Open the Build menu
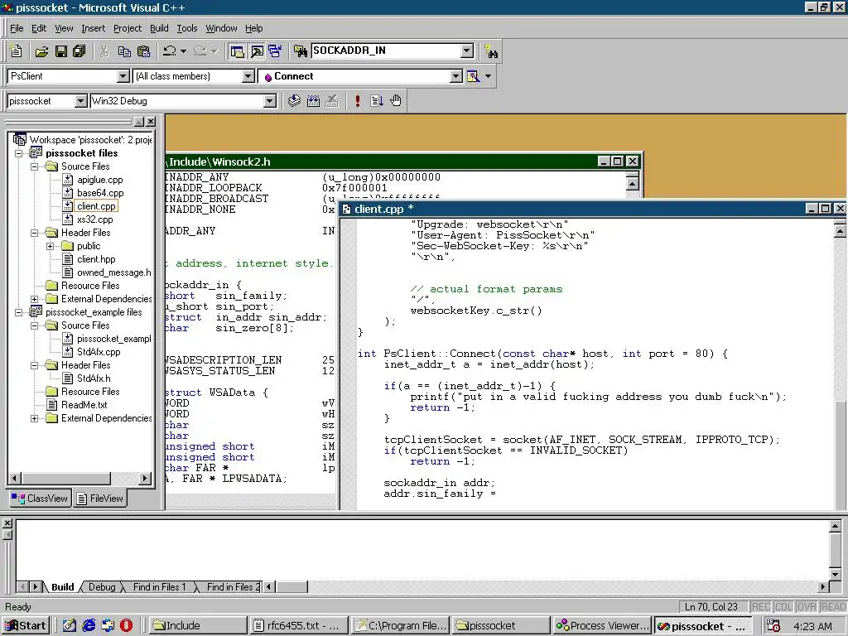Image resolution: width=848 pixels, height=636 pixels. [159, 28]
